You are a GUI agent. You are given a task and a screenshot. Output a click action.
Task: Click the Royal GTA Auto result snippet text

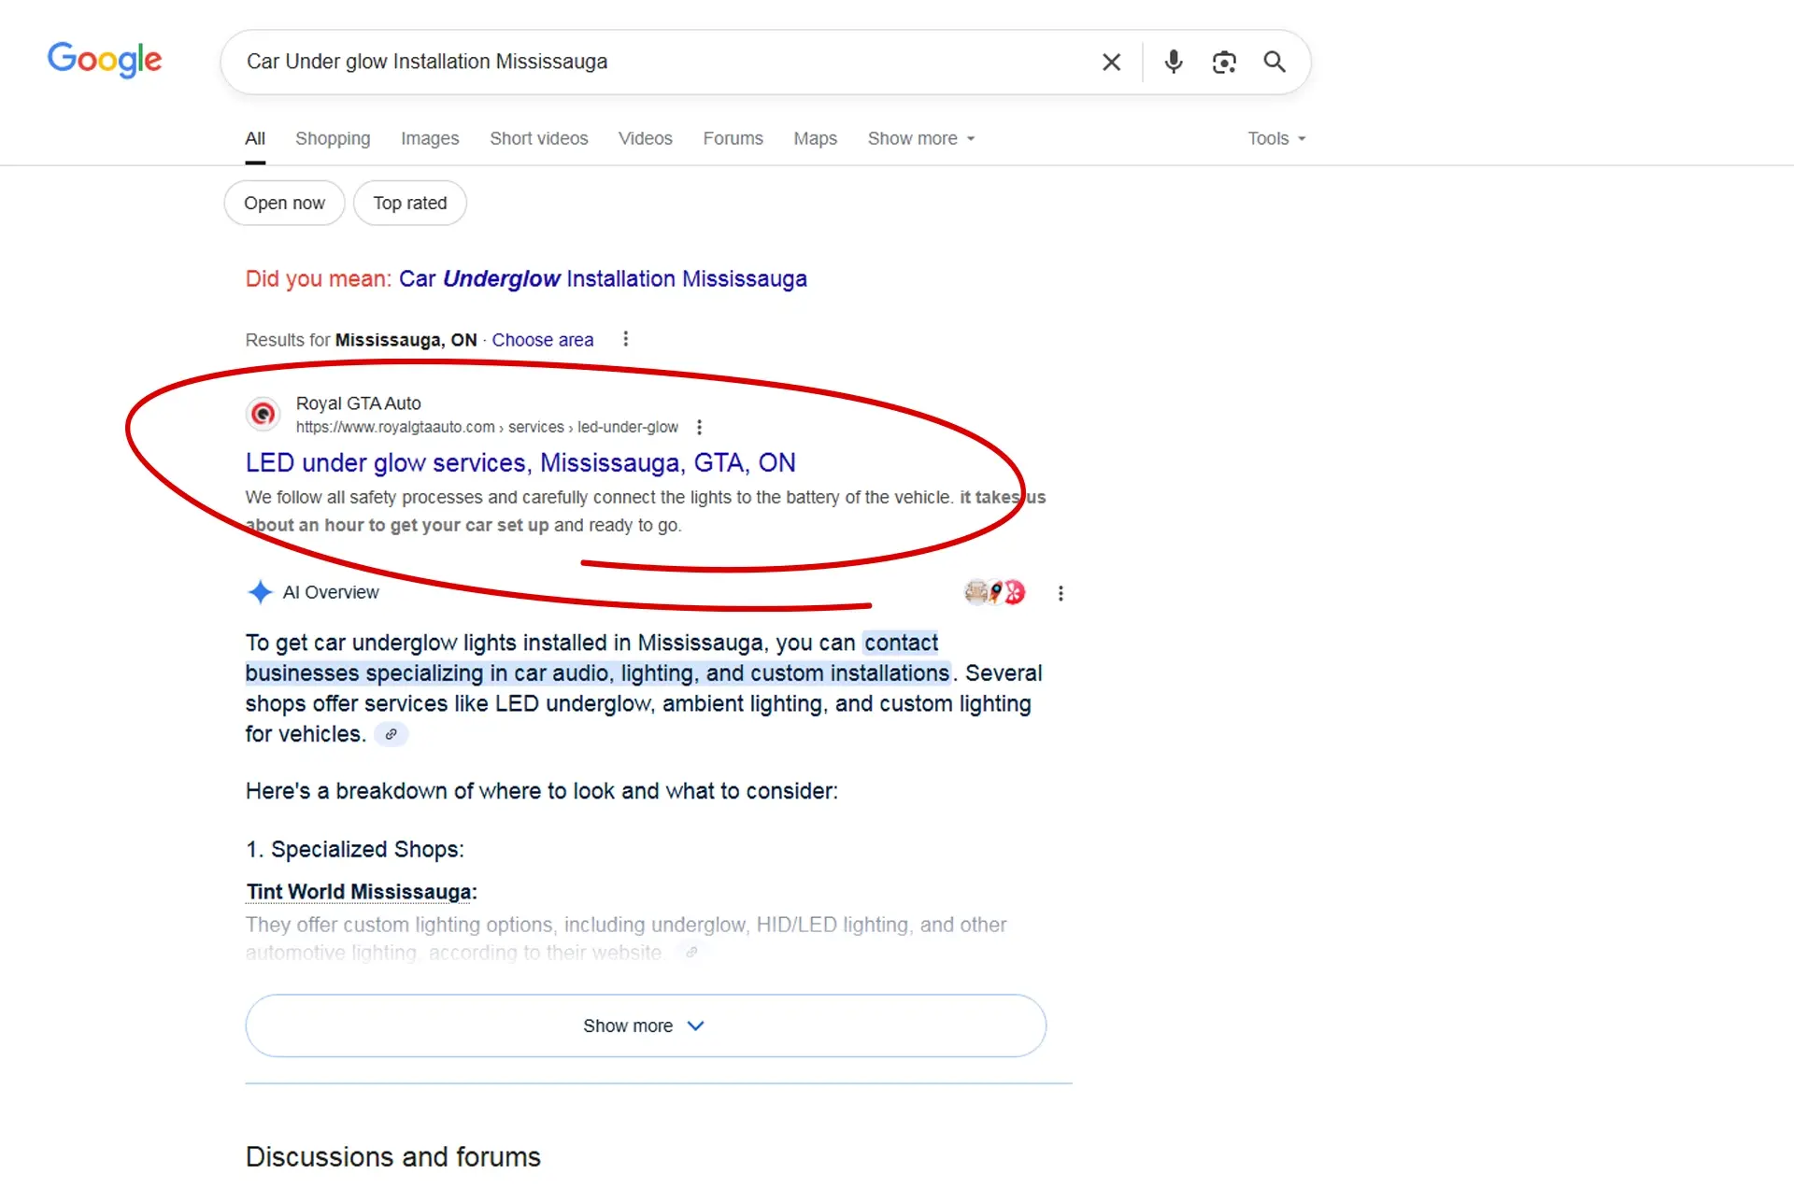click(646, 511)
